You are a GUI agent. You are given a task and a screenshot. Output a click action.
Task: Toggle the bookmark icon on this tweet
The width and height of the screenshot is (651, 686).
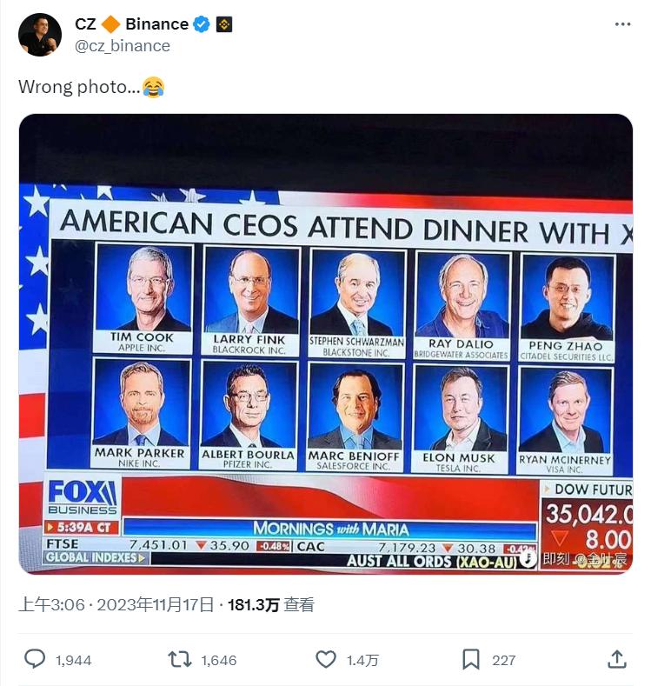470,660
